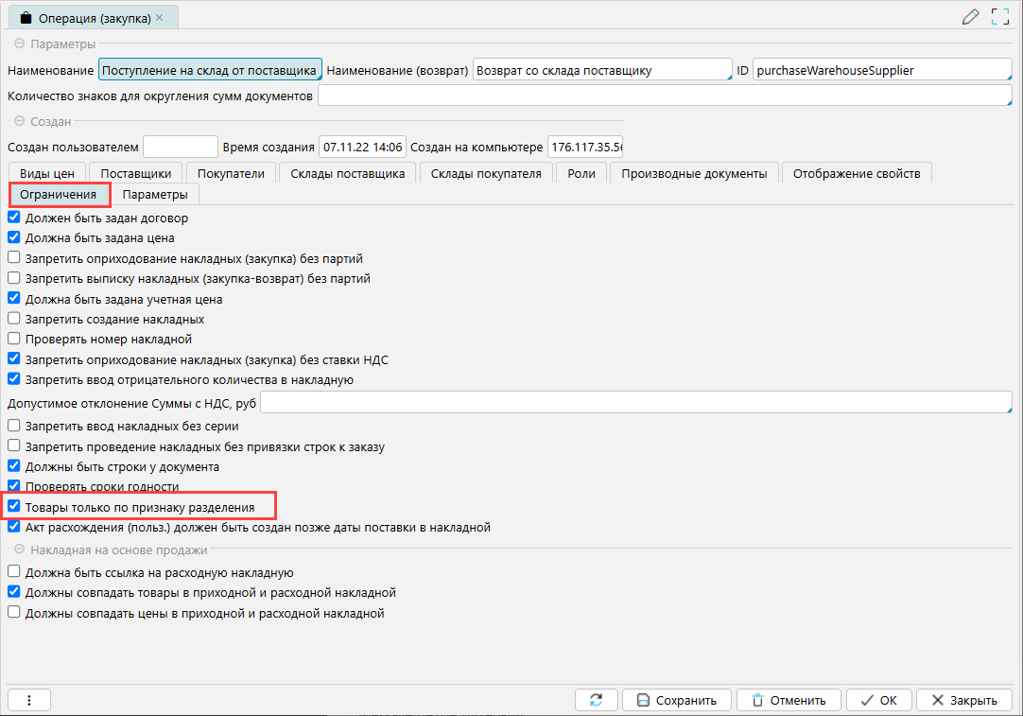Open the Поставщики tab
The image size is (1023, 716).
point(135,173)
